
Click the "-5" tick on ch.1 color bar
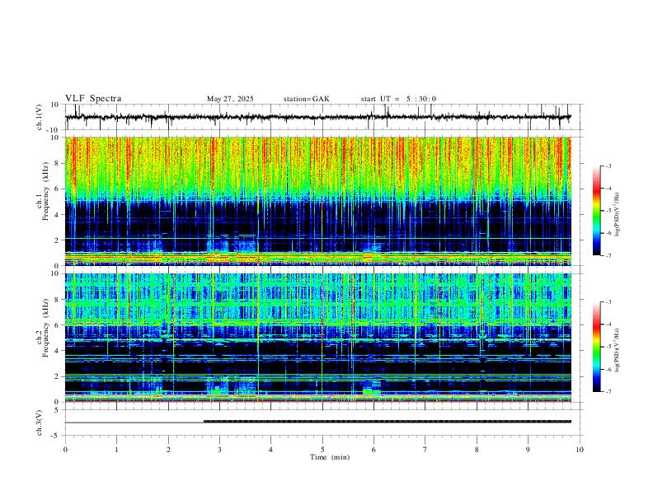608,211
